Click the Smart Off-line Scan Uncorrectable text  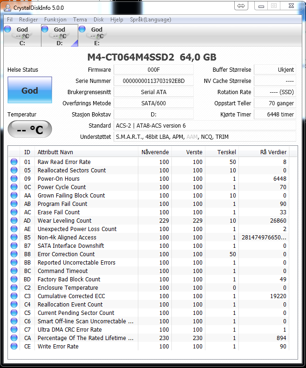click(86, 321)
